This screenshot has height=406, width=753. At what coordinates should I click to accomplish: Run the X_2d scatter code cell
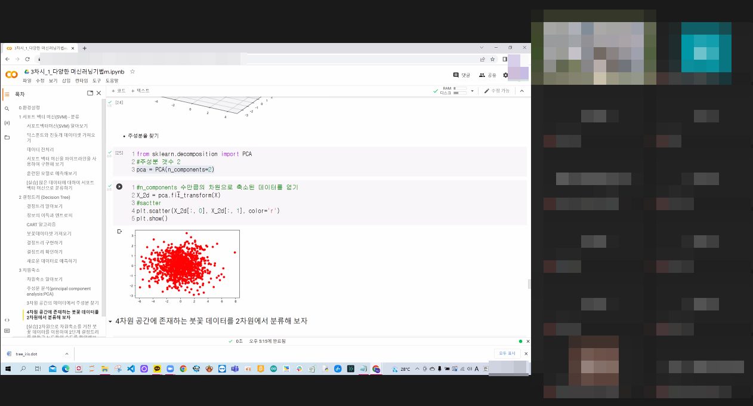pyautogui.click(x=119, y=187)
